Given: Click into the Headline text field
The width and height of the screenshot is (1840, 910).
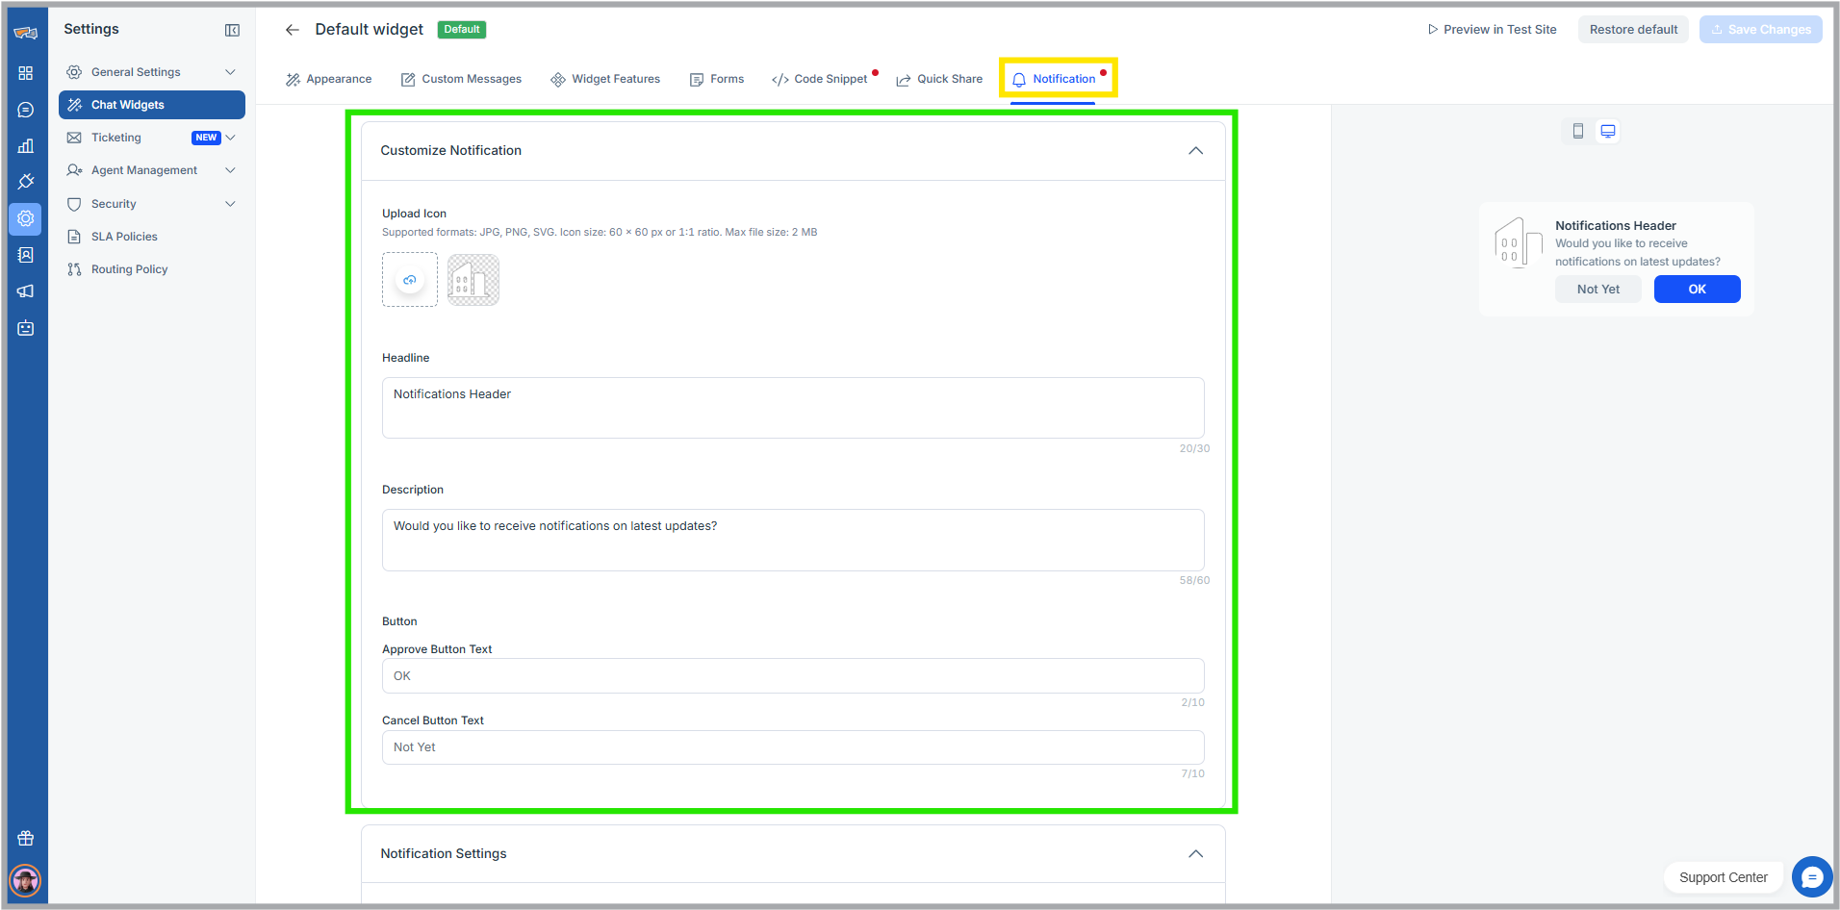Looking at the screenshot, I should point(792,408).
